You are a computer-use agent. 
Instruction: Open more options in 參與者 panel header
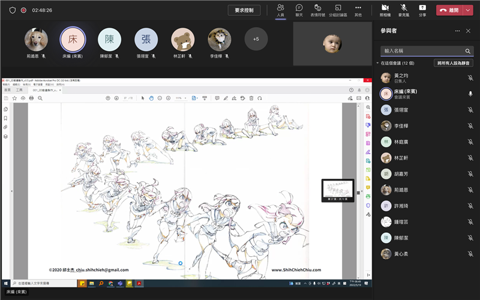[458, 31]
